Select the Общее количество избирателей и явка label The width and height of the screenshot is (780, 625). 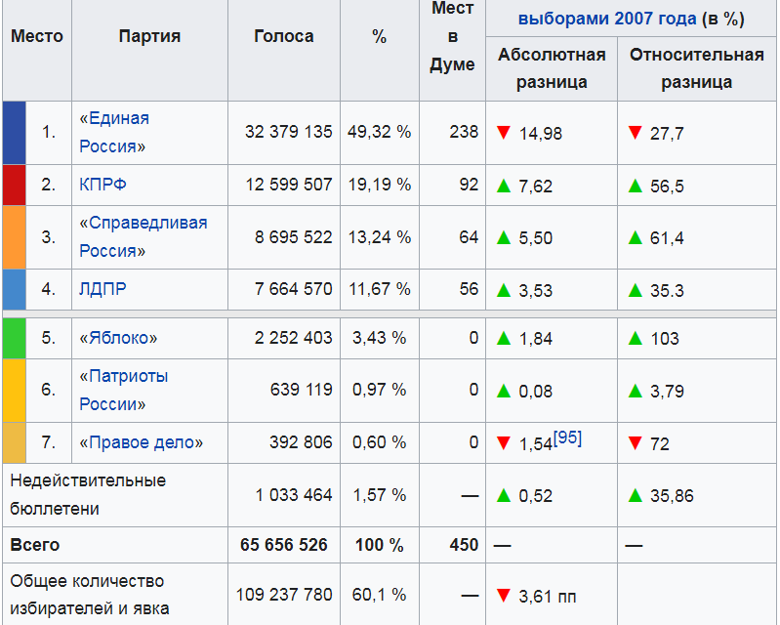90,595
